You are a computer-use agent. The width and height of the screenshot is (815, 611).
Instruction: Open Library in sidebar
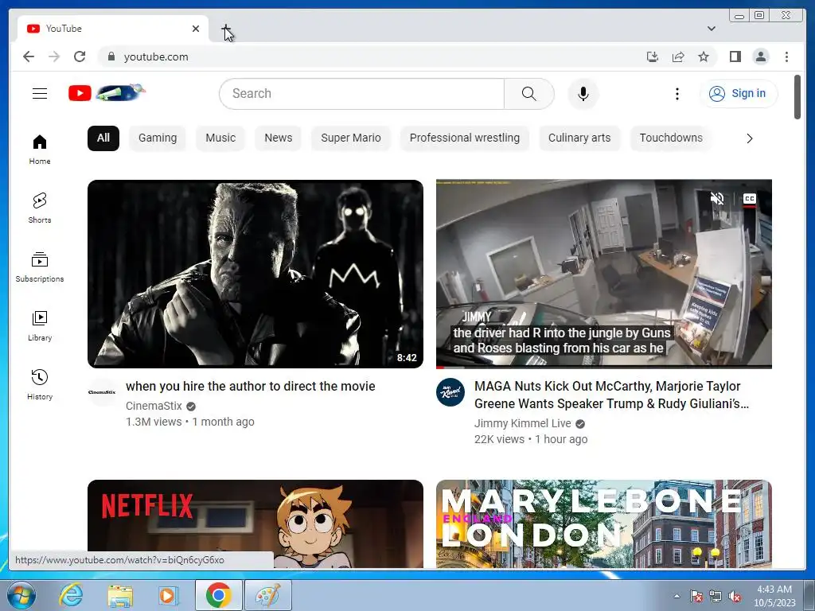[x=40, y=325]
